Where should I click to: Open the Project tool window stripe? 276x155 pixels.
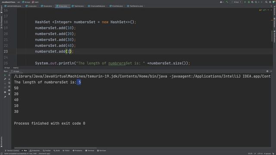tap(1, 9)
